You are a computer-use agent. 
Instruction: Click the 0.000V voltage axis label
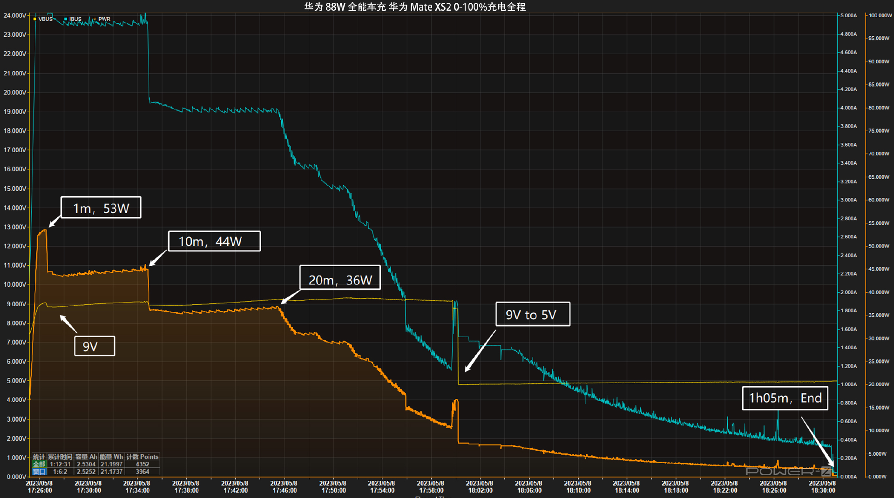[16, 477]
